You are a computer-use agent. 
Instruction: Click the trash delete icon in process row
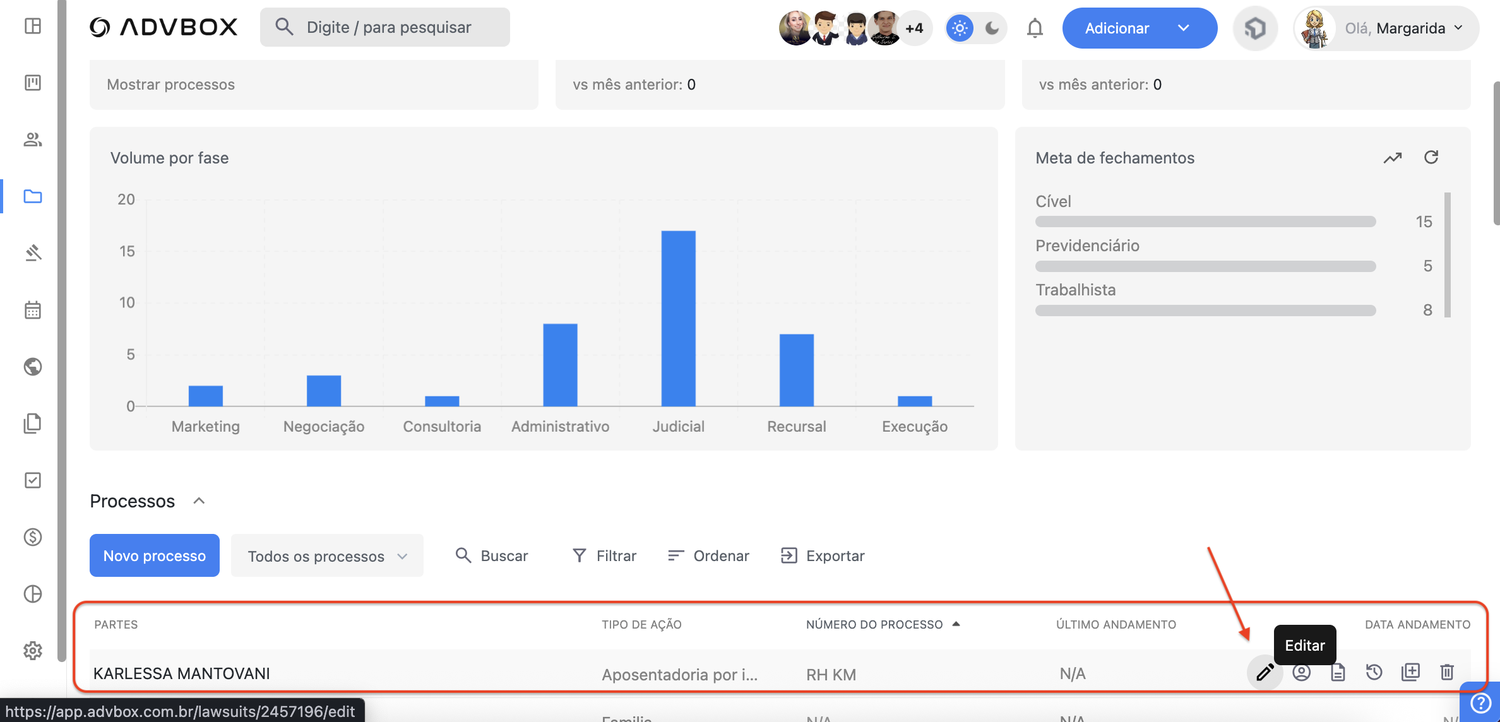pyautogui.click(x=1447, y=673)
